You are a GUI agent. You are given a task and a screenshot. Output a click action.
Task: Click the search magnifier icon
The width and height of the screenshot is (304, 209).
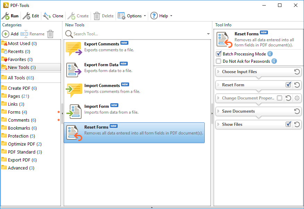click(x=69, y=34)
